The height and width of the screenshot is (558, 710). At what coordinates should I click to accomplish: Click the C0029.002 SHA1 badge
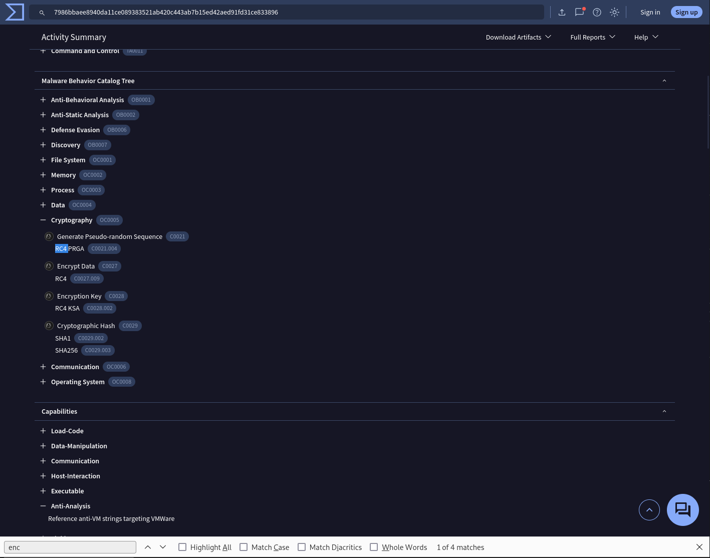click(x=91, y=338)
